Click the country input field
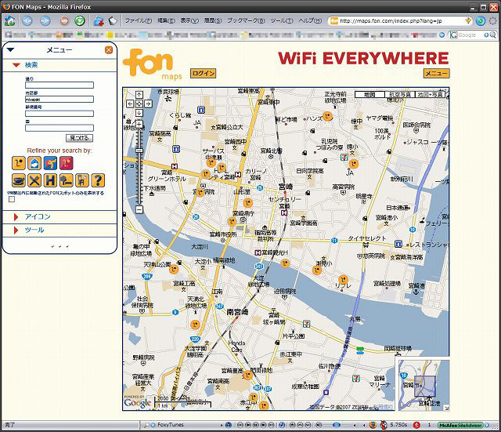The height and width of the screenshot is (432, 501). pos(59,128)
